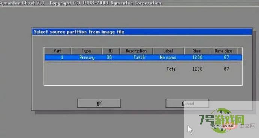259x138 pixels.
Task: Click the 1200 size in partition row
Action: (x=197, y=58)
